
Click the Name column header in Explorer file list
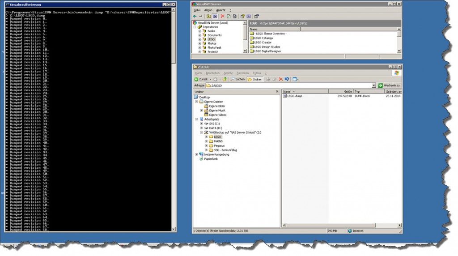[305, 91]
